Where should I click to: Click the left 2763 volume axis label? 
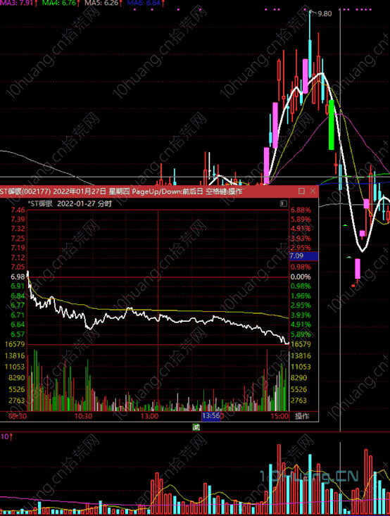[x=17, y=401]
